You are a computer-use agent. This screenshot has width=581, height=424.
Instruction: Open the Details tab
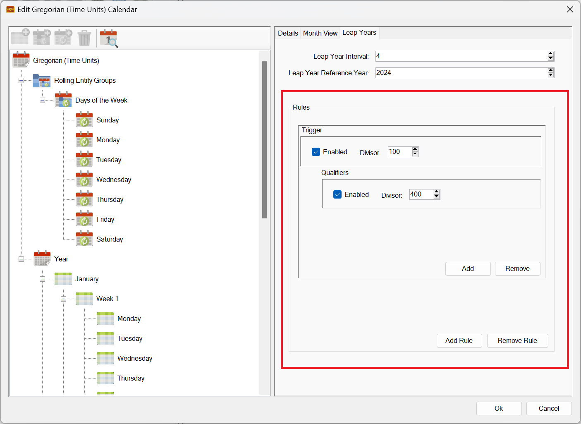288,33
